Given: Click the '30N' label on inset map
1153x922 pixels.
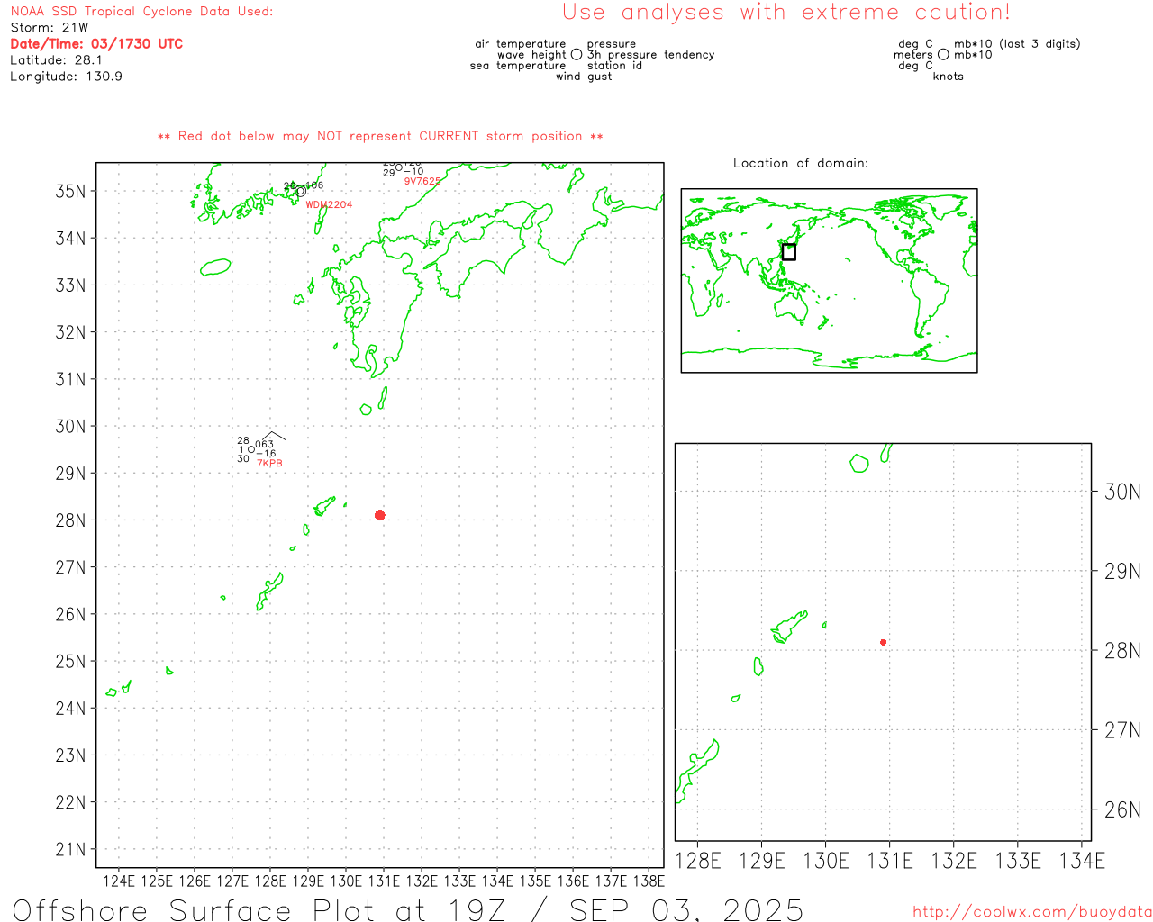Looking at the screenshot, I should pos(1122,492).
